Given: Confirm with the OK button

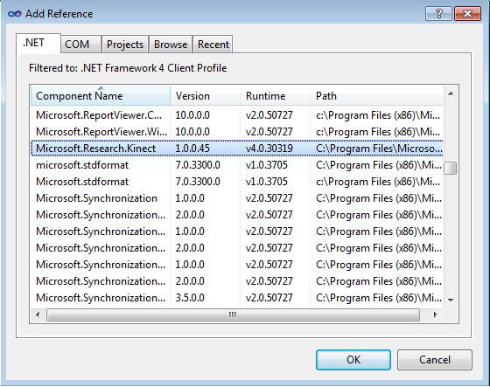Looking at the screenshot, I should click(353, 360).
